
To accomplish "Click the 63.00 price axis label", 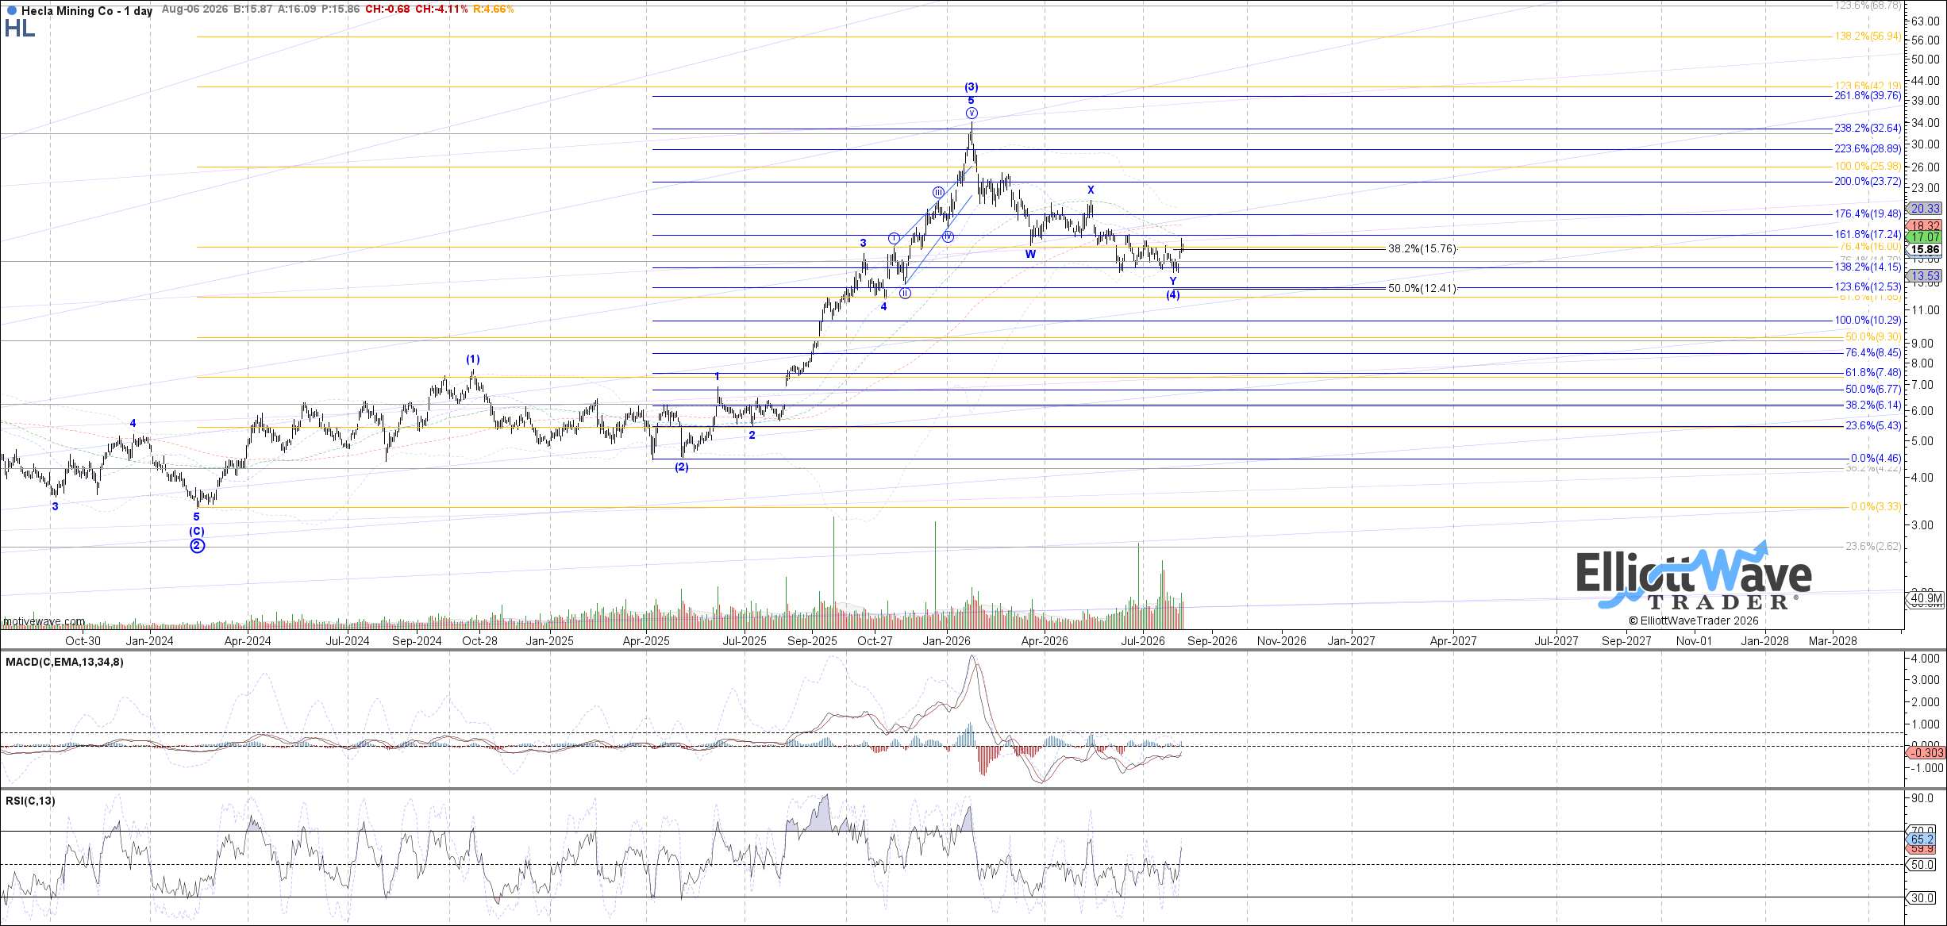I will coord(1924,21).
